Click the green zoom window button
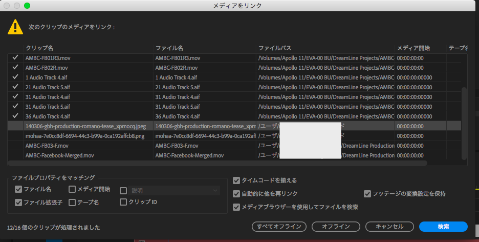This screenshot has height=242, width=479. (x=27, y=6)
